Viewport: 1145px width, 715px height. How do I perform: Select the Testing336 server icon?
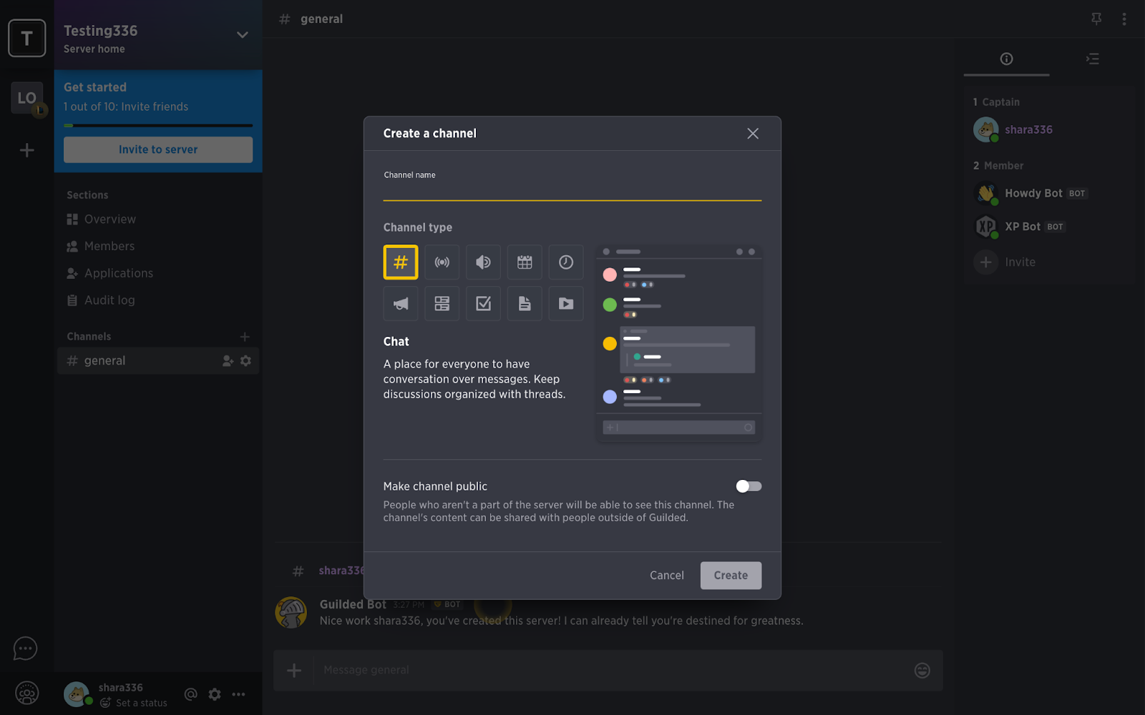click(27, 38)
